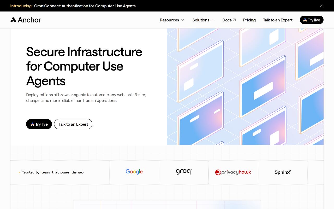Click the Google logo
334x209 pixels.
pyautogui.click(x=134, y=172)
